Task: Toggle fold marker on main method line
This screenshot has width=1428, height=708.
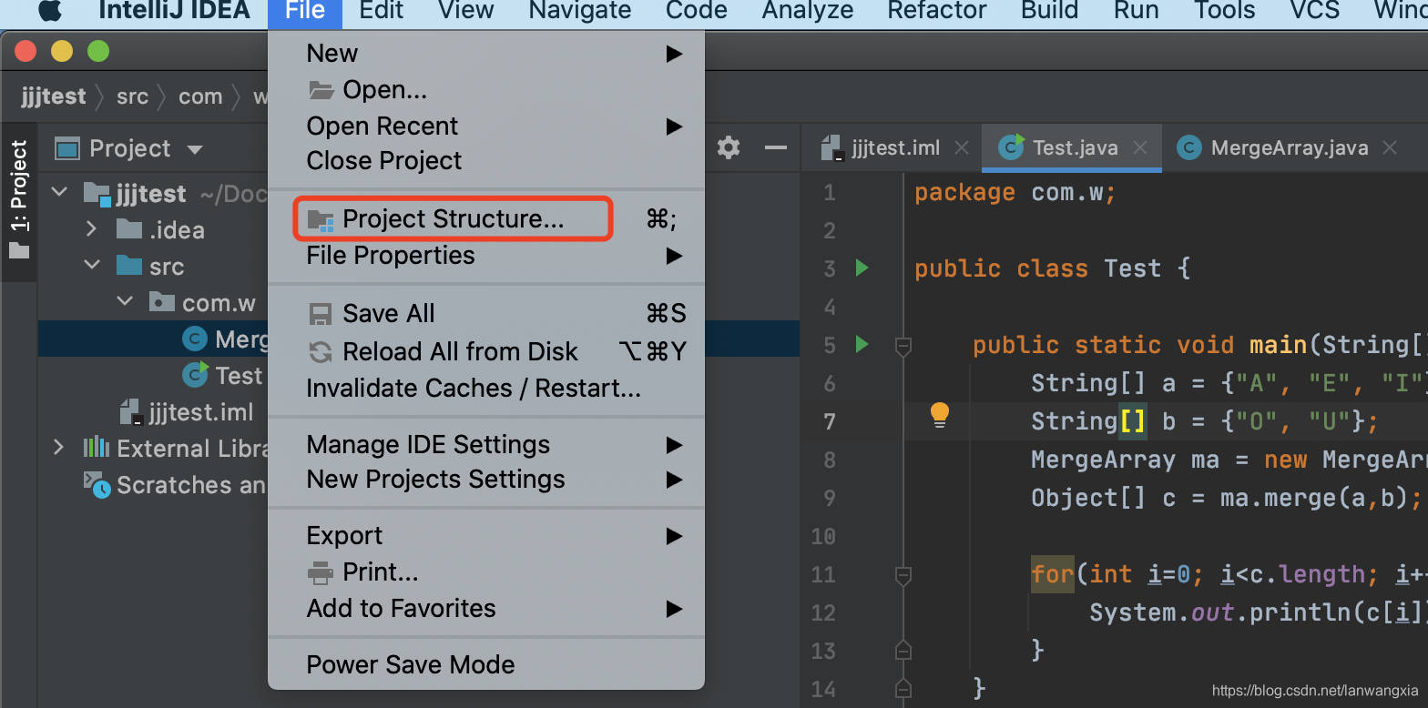Action: click(903, 346)
